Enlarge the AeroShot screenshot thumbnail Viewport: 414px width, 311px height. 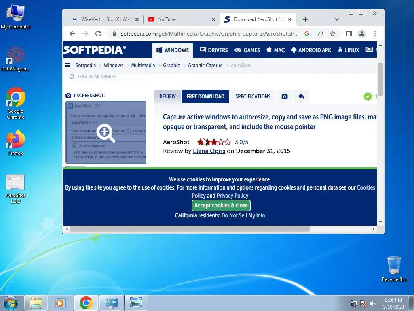pos(106,132)
